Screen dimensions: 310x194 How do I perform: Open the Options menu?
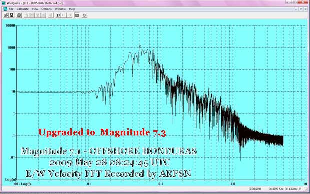(46, 9)
